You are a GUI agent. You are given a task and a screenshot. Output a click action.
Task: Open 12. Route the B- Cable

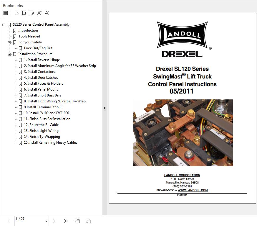(41, 125)
